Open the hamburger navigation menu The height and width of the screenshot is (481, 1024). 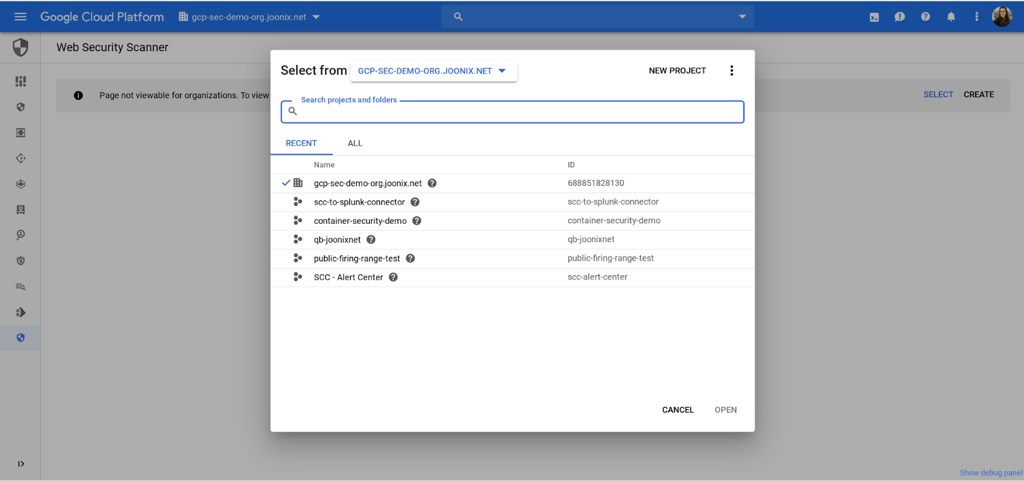coord(20,17)
